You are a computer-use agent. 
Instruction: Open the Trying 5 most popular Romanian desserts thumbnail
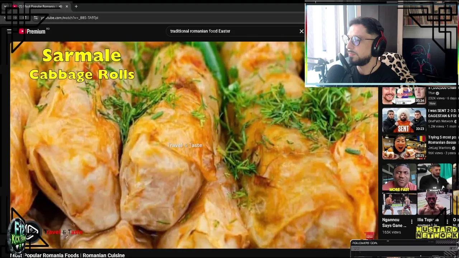point(404,147)
